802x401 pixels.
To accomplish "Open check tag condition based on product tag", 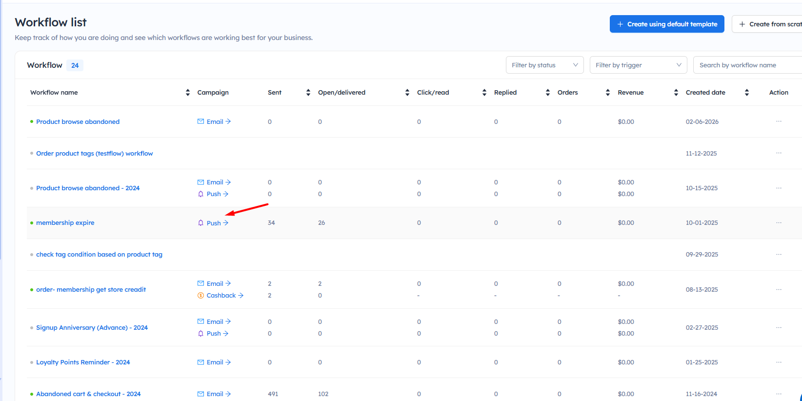I will [99, 255].
